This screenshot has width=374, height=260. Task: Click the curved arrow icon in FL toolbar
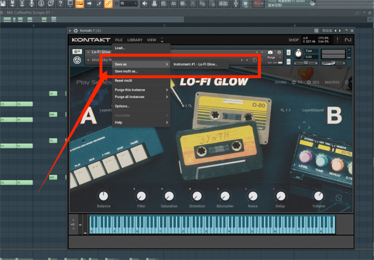99,3
